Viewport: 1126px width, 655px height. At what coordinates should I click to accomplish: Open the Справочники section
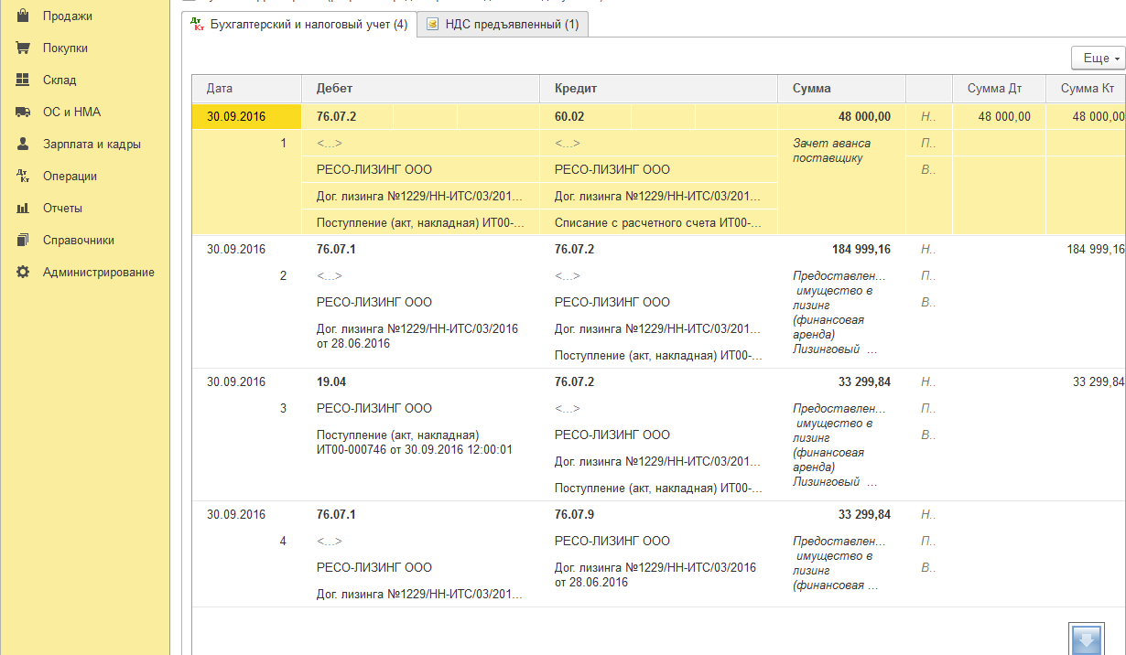79,240
